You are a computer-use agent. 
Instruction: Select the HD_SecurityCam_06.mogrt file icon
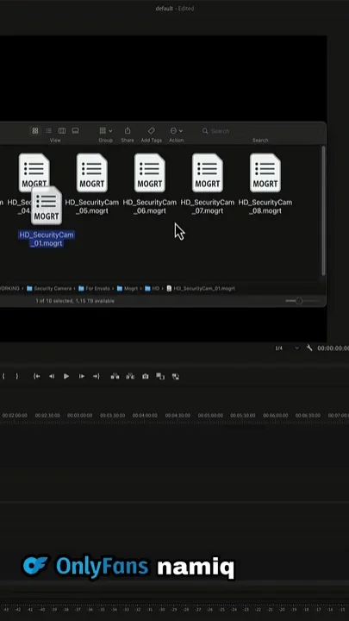pos(150,172)
